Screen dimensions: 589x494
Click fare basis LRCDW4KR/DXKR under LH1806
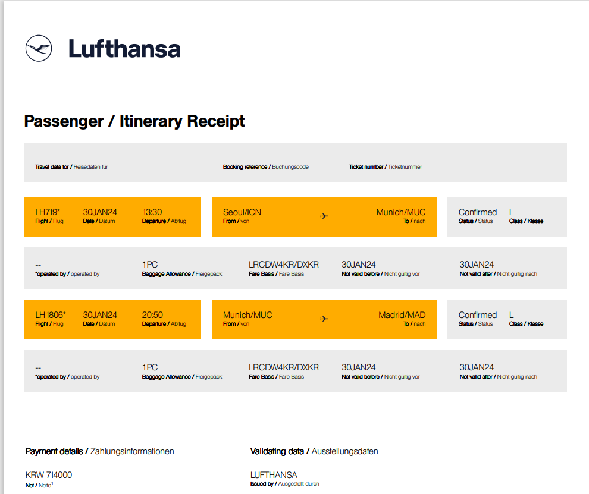(284, 367)
